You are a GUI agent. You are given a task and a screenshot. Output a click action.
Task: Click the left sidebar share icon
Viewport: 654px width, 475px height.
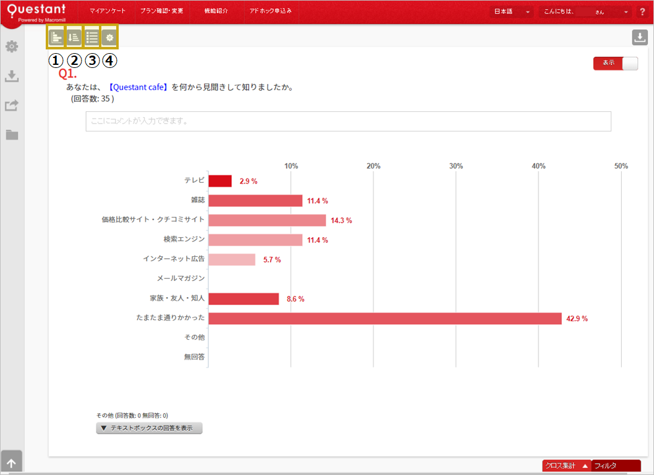click(x=12, y=106)
